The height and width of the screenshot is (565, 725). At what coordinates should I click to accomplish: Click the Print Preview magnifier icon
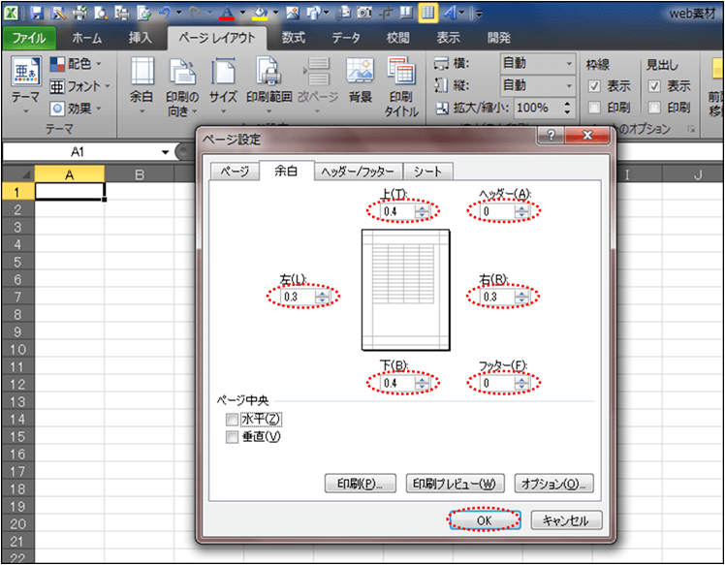click(x=101, y=14)
